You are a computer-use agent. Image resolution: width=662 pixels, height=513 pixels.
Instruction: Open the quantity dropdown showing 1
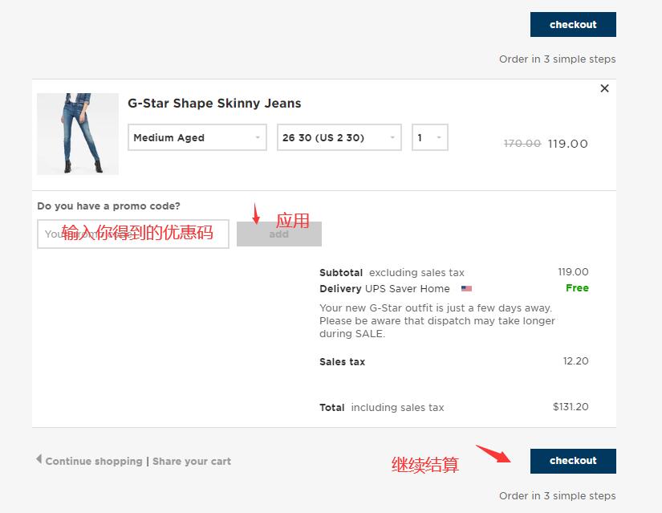tap(429, 137)
